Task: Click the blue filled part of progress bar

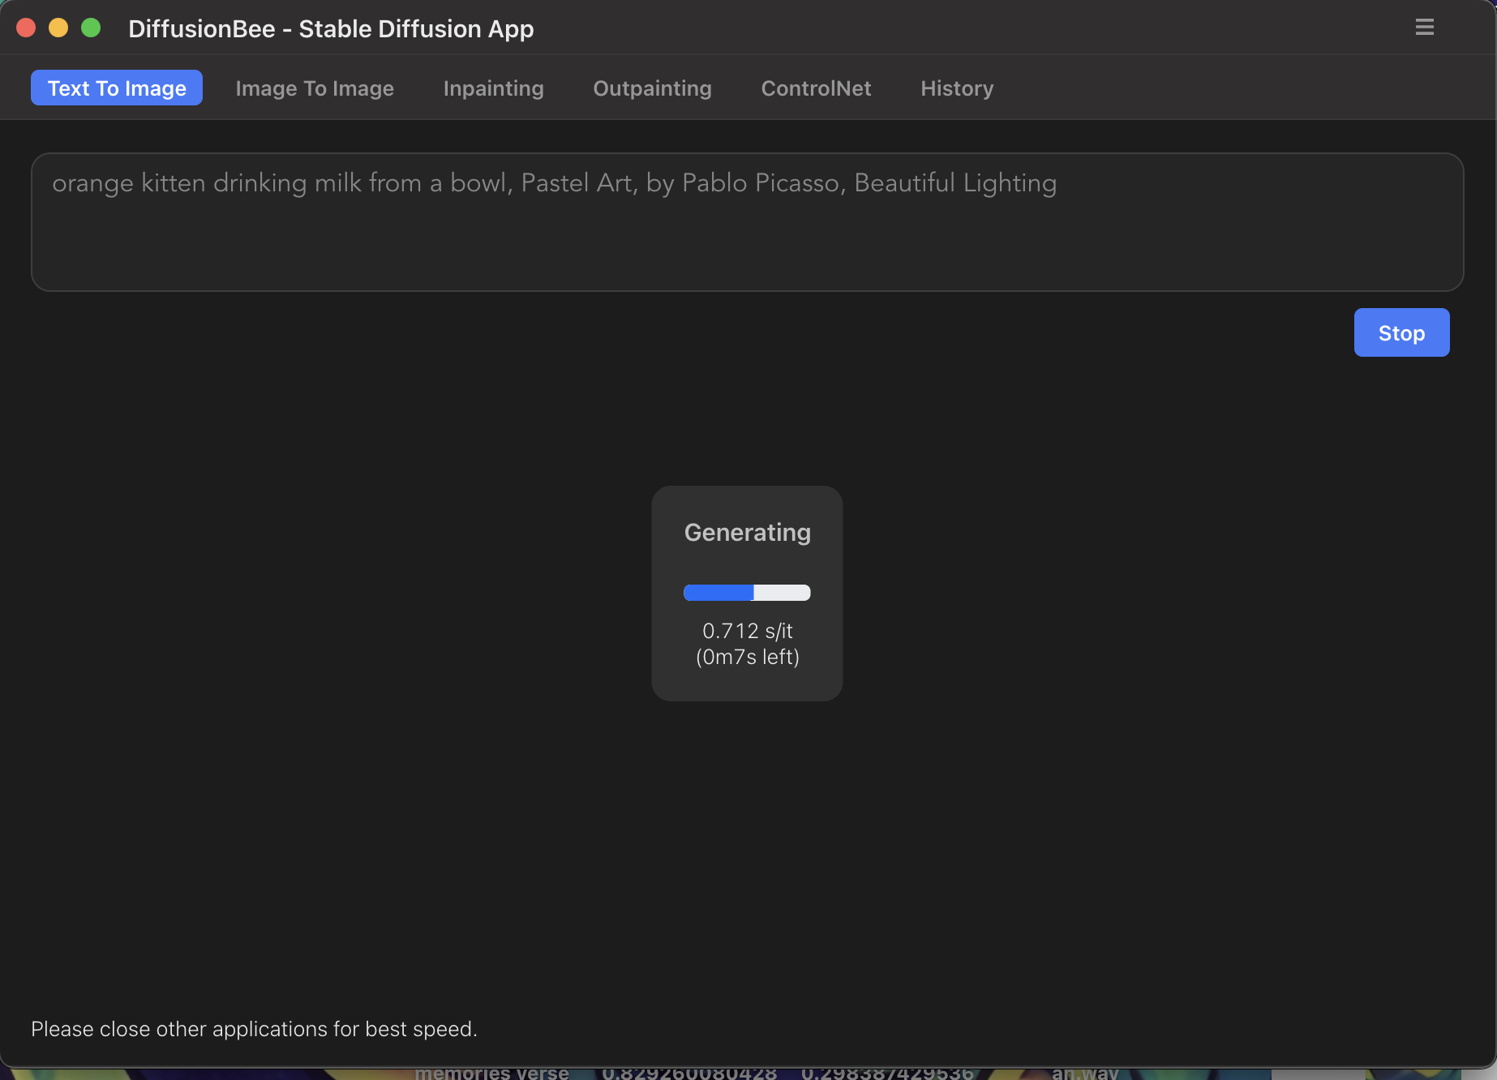Action: (718, 593)
